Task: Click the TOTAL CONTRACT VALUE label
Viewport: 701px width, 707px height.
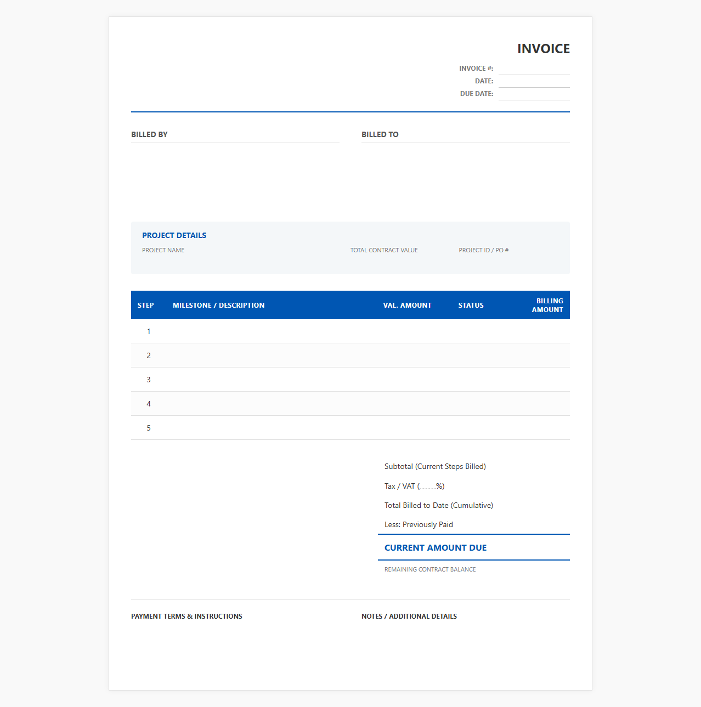Action: pos(384,250)
